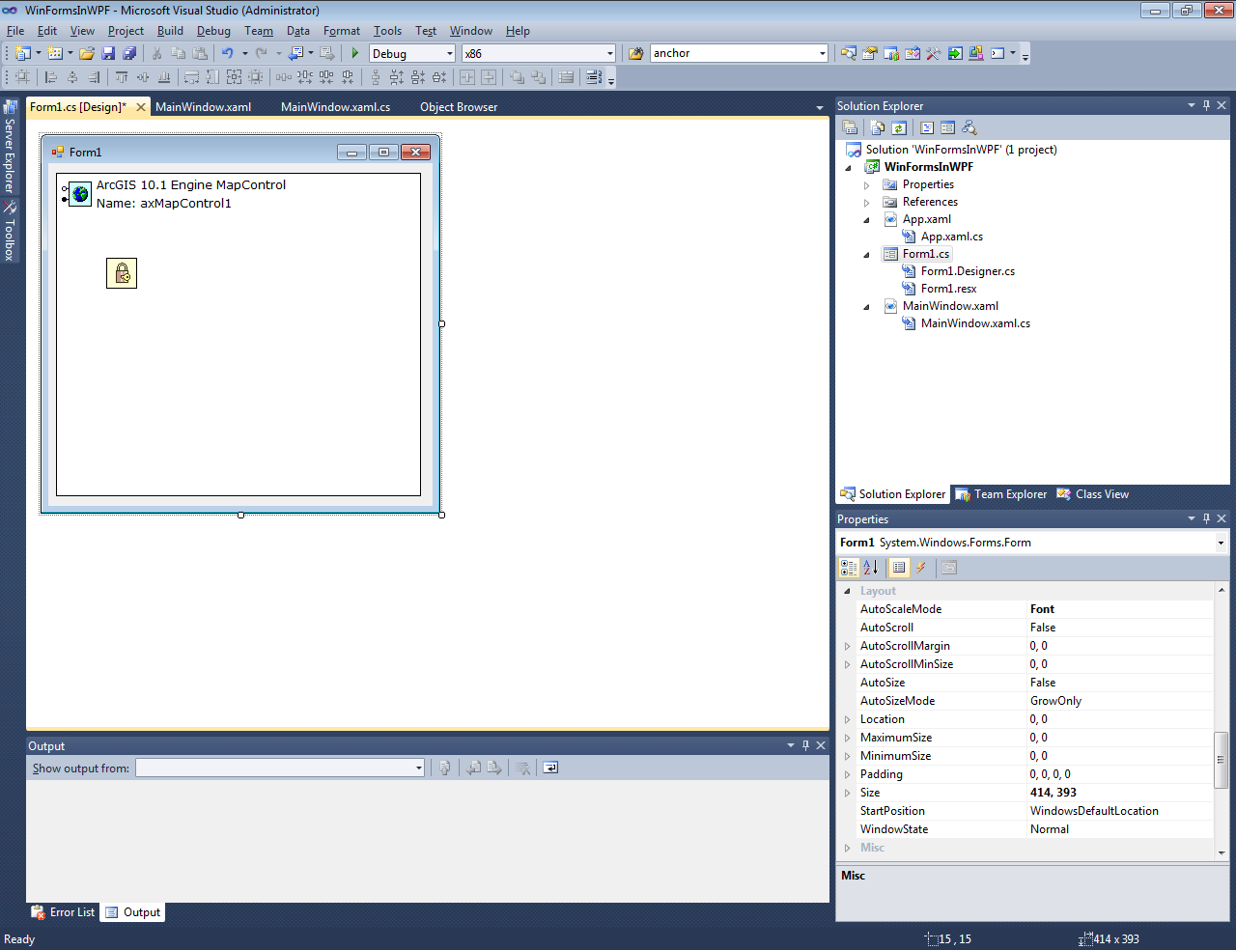Switch to the MainWindow.xaml tab
Image resolution: width=1236 pixels, height=950 pixels.
(203, 107)
